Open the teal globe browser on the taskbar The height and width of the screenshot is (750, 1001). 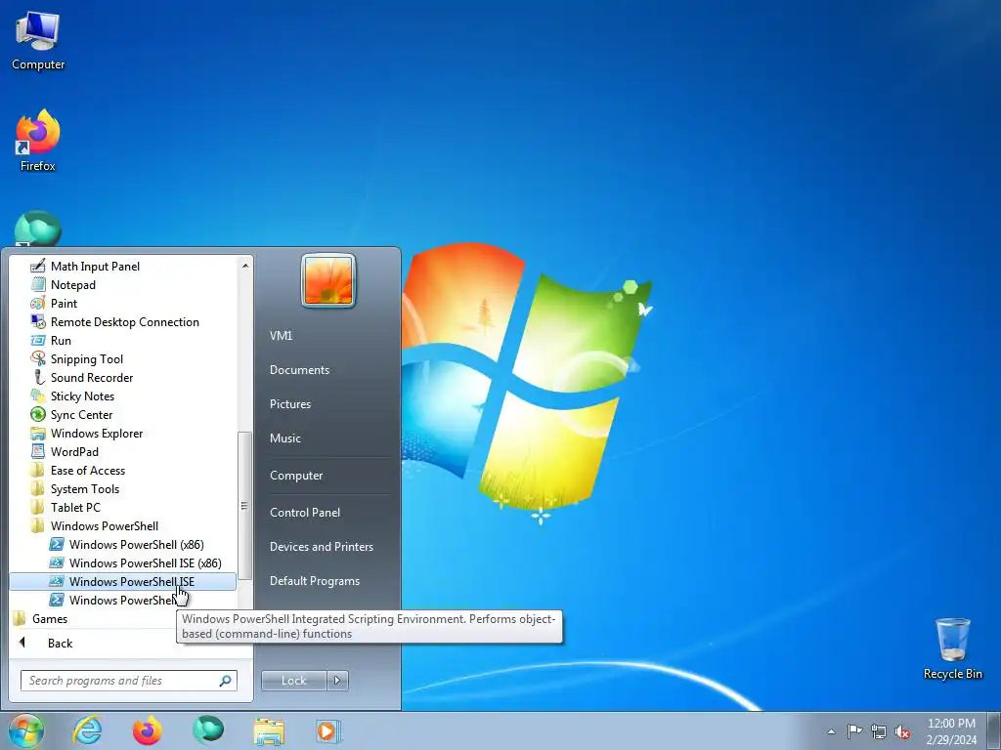tap(208, 730)
